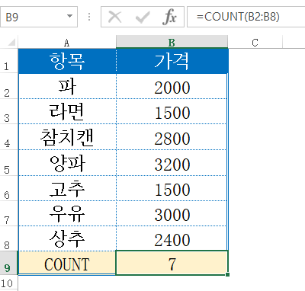Click the Enter checkmark icon in formula bar
305x291 pixels.
click(143, 18)
